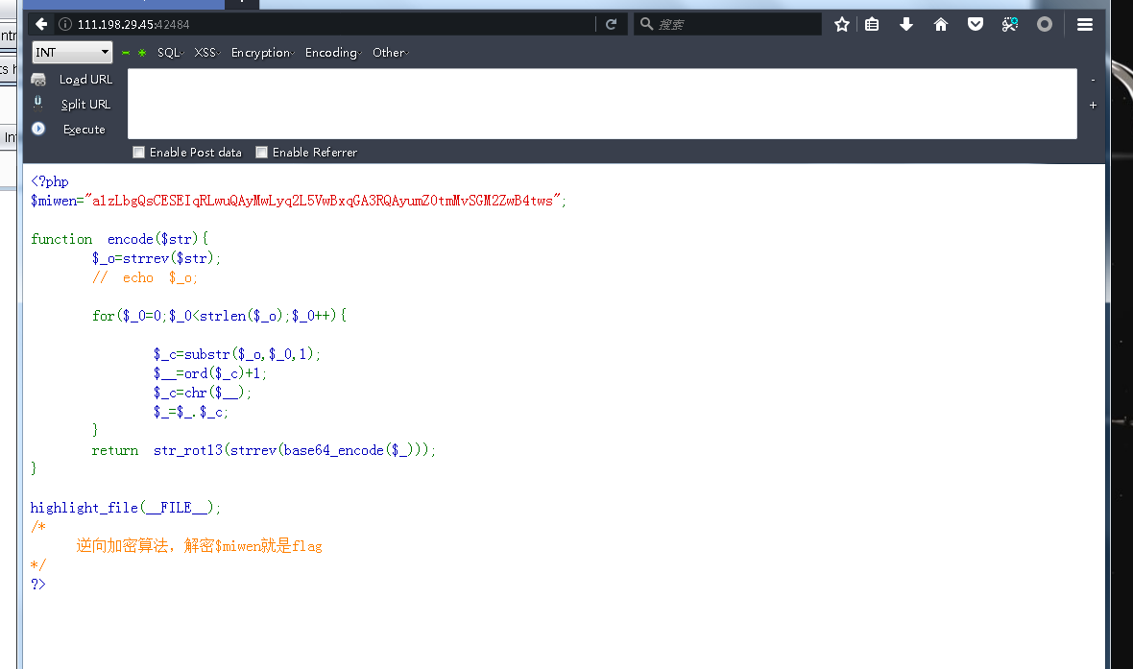Click the search magnifier icon

click(x=647, y=24)
